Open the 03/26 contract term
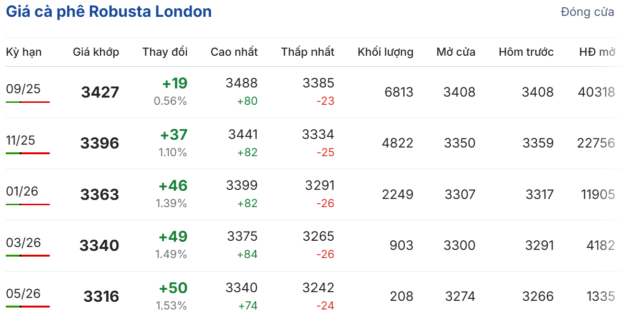This screenshot has width=625, height=321. pyautogui.click(x=23, y=243)
